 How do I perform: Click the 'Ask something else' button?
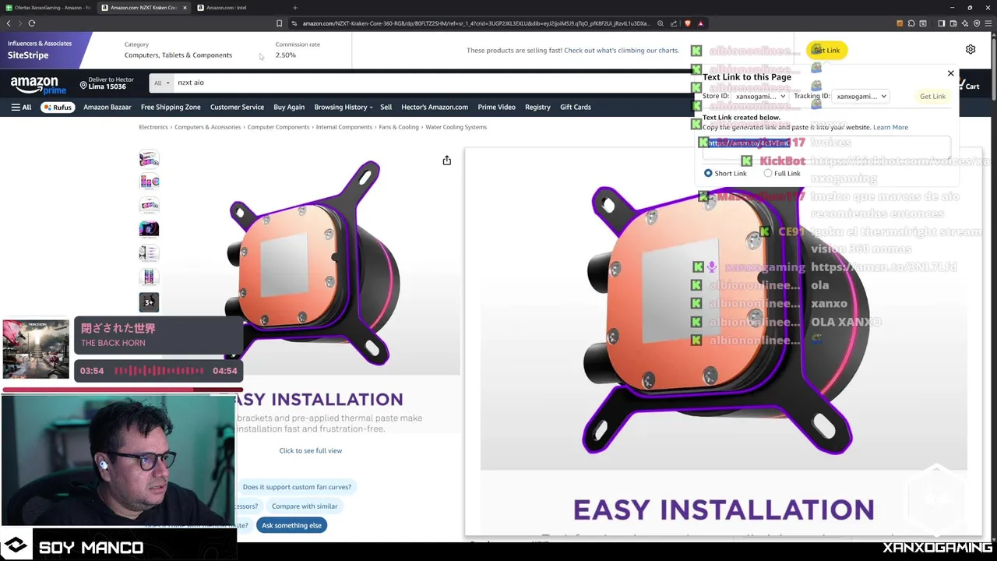click(x=291, y=525)
